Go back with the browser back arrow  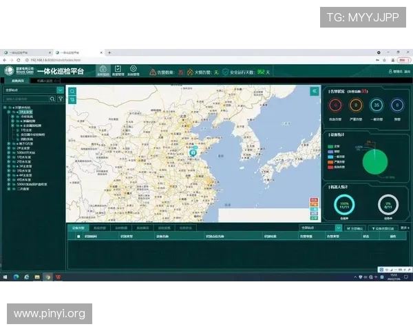click(x=5, y=60)
